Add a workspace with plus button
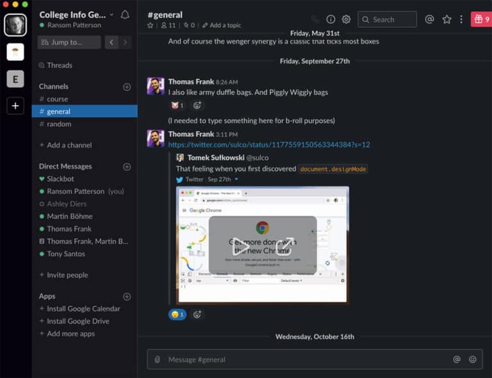Image resolution: width=492 pixels, height=378 pixels. pos(15,106)
